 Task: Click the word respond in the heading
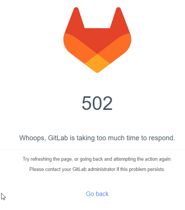click(x=162, y=138)
